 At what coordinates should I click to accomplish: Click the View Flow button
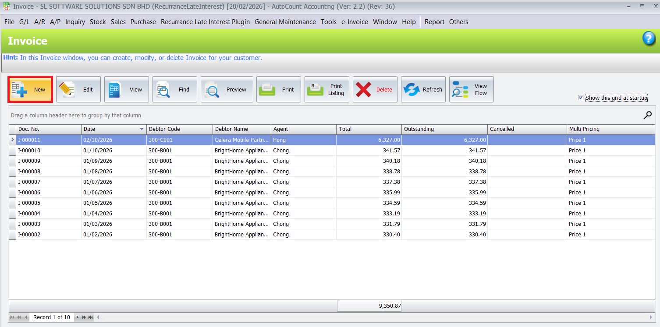pyautogui.click(x=472, y=89)
